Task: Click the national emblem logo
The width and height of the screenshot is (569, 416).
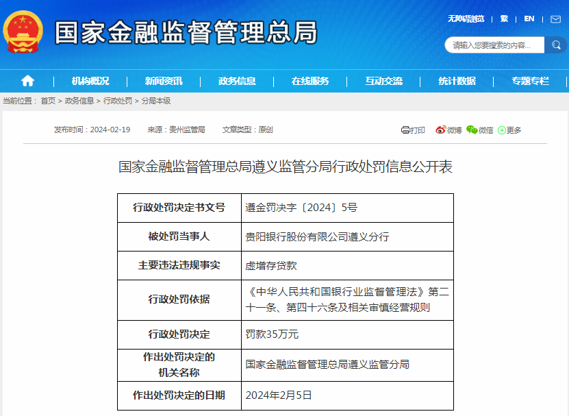Action: tap(23, 30)
